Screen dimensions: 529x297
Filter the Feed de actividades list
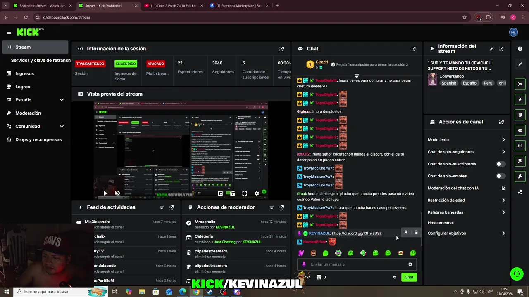click(x=162, y=207)
